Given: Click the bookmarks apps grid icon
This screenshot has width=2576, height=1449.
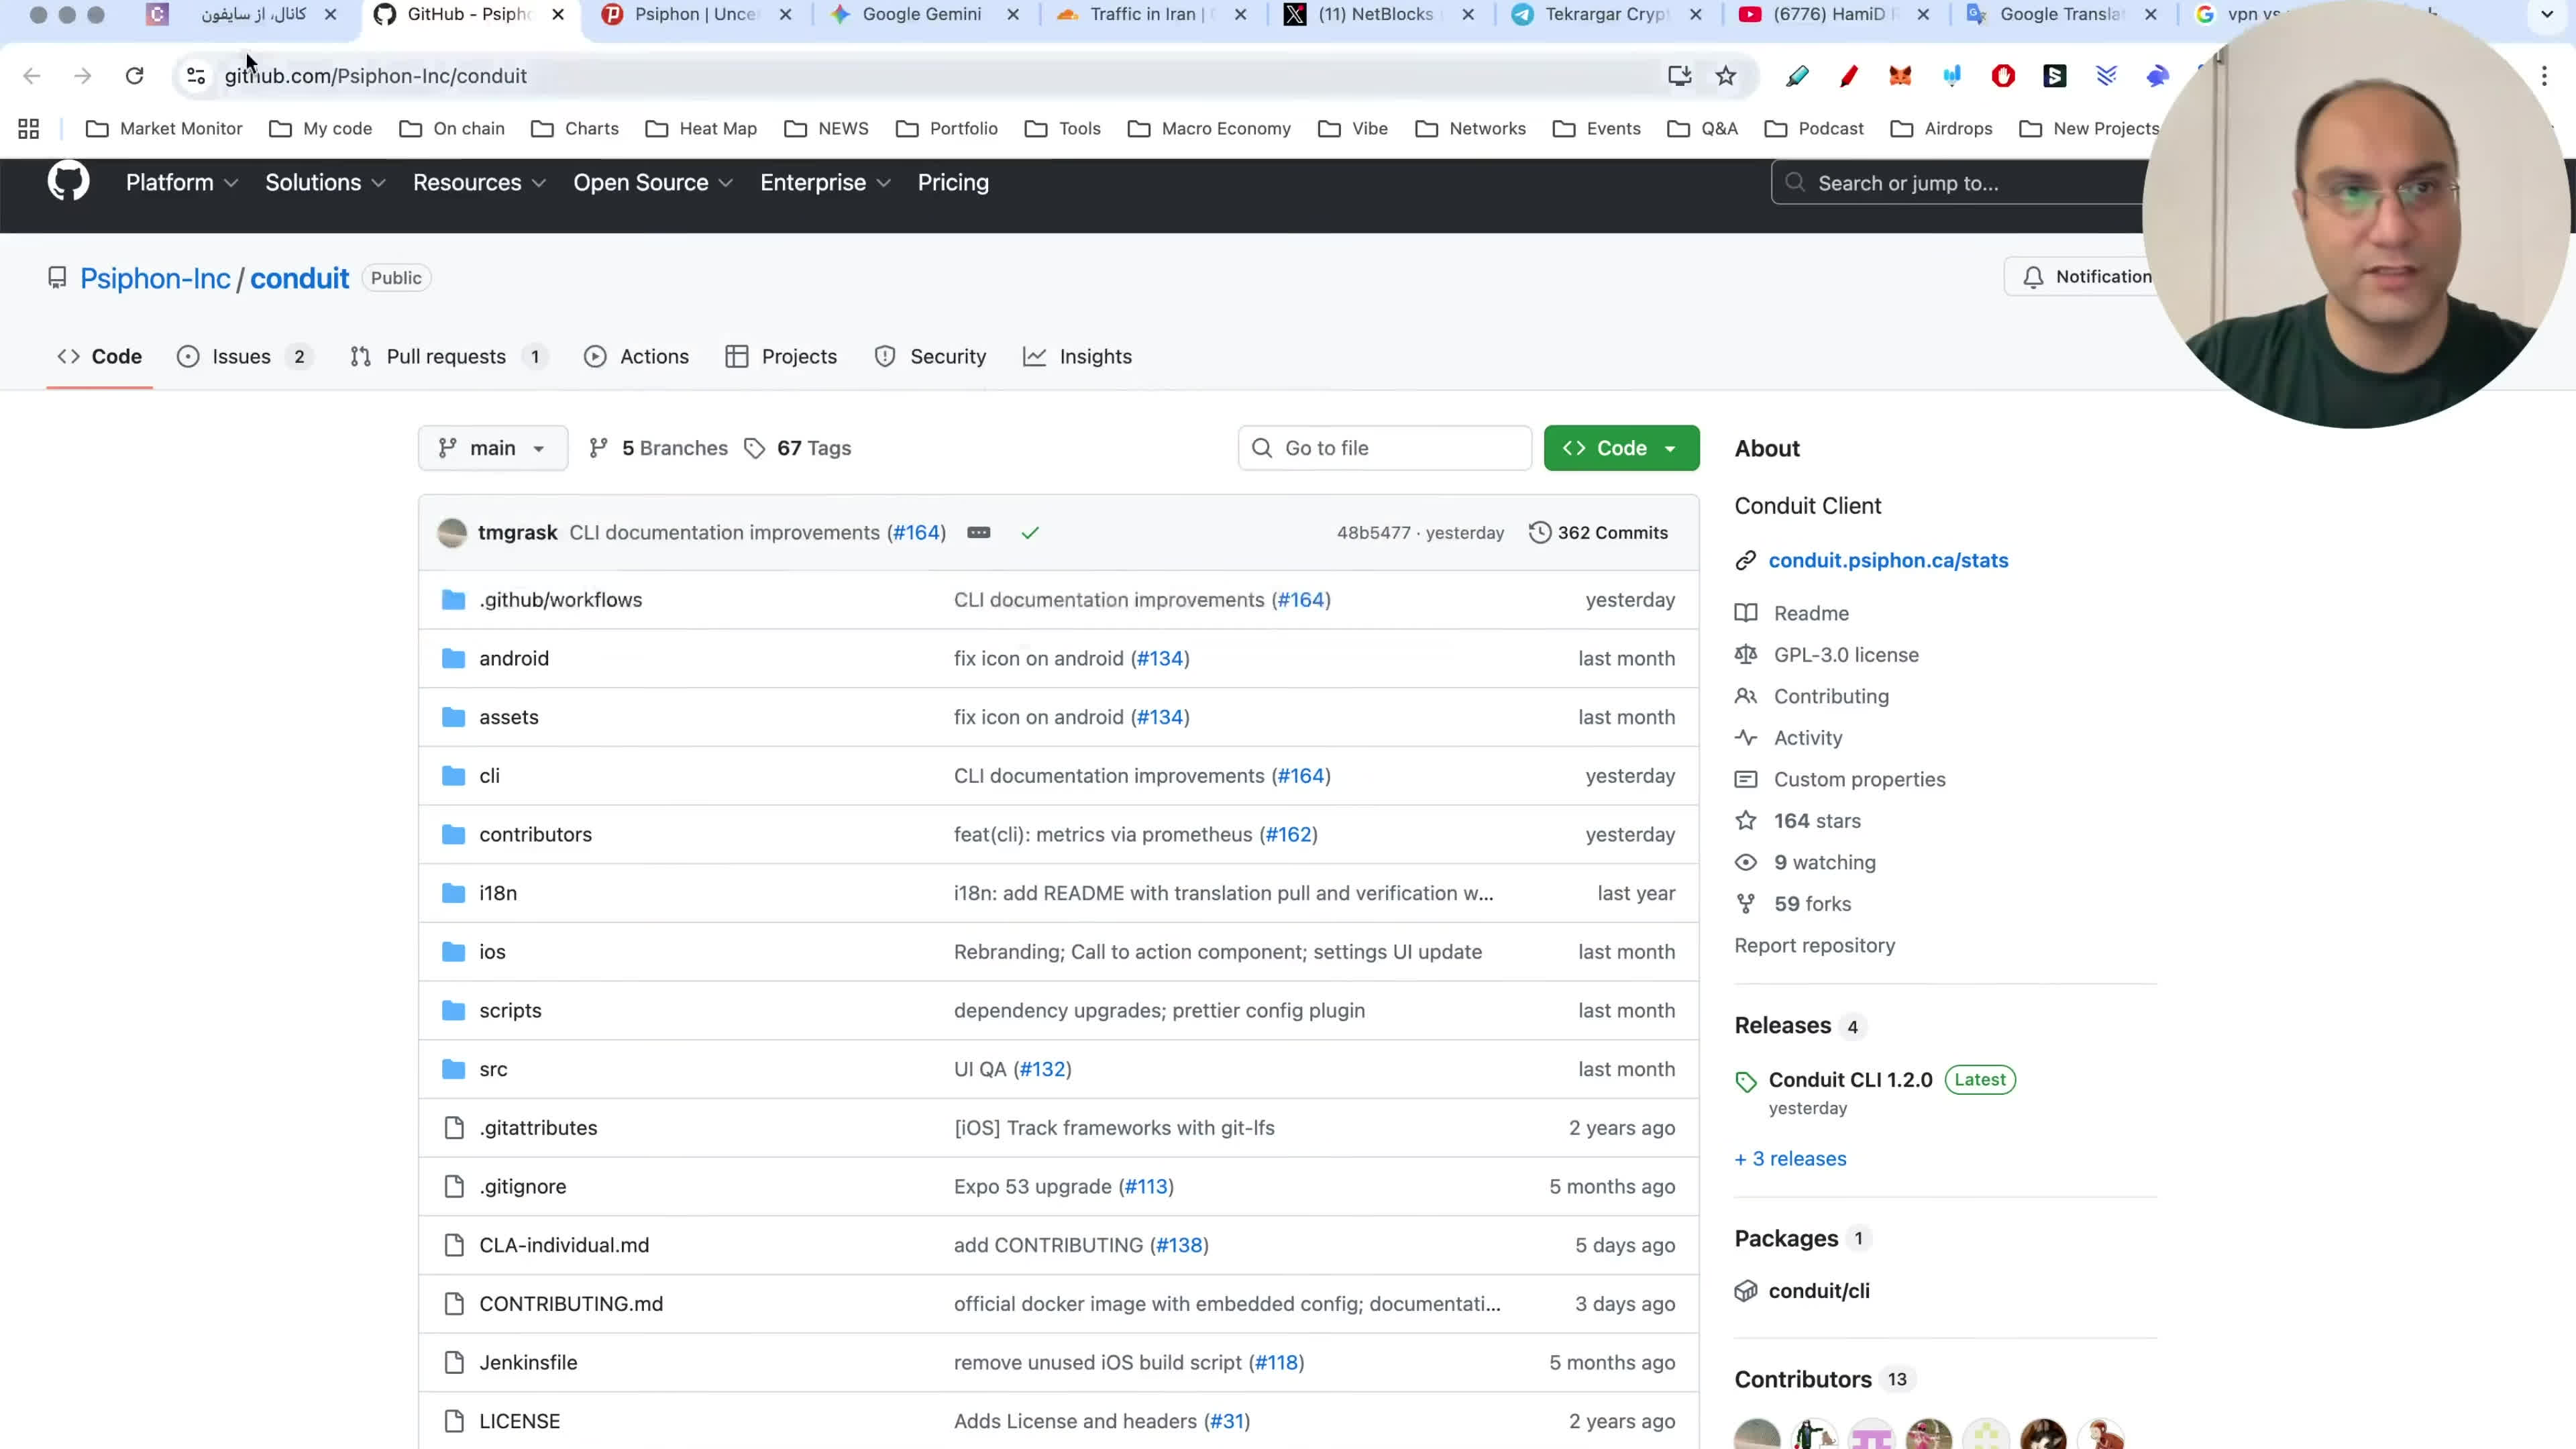Looking at the screenshot, I should (x=29, y=129).
